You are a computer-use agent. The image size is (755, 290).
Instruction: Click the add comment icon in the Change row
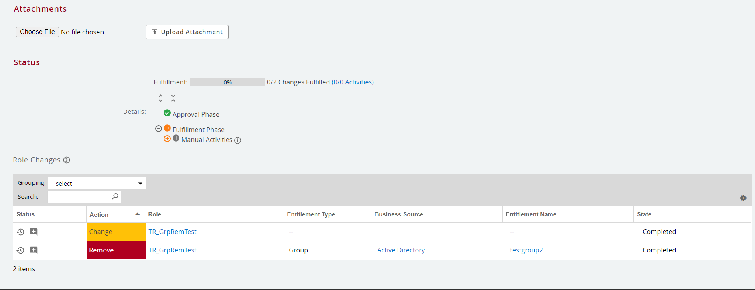point(34,232)
